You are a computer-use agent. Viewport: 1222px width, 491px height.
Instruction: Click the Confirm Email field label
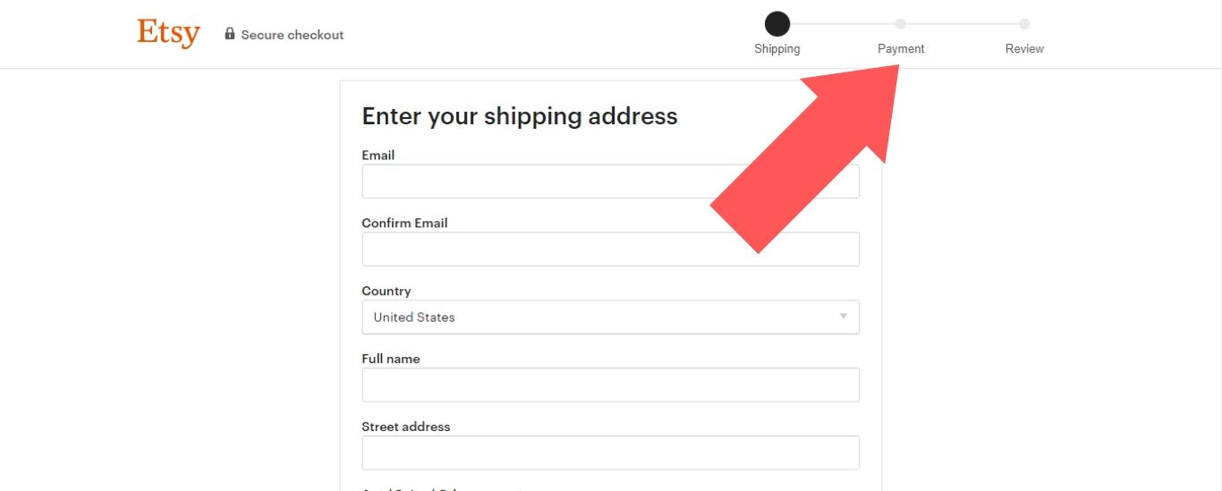(x=404, y=224)
